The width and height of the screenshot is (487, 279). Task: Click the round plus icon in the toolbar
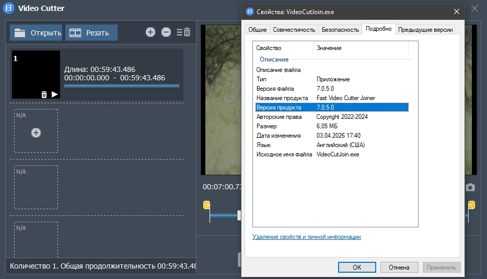tap(150, 32)
